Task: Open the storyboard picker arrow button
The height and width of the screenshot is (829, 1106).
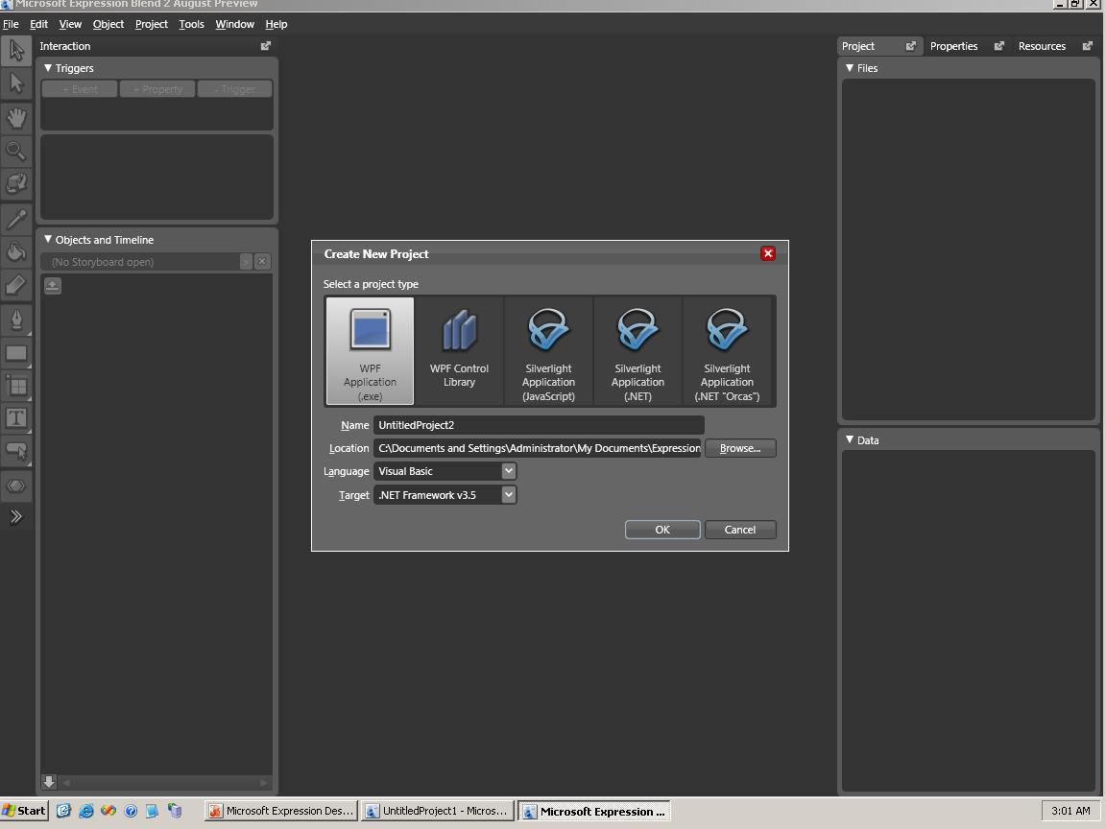Action: 246,262
